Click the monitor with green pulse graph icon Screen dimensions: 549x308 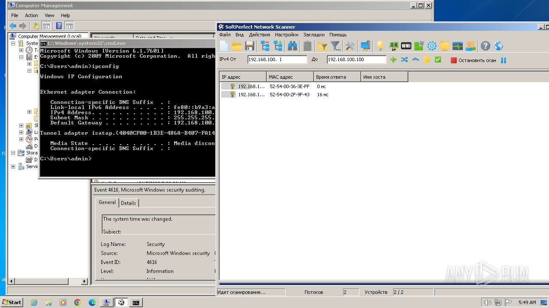(x=457, y=46)
